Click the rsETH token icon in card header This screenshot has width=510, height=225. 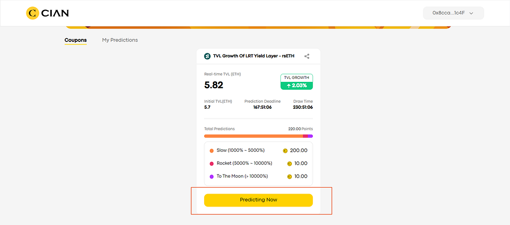[208, 56]
